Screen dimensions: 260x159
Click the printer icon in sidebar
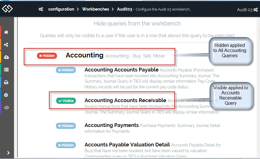click(6, 82)
